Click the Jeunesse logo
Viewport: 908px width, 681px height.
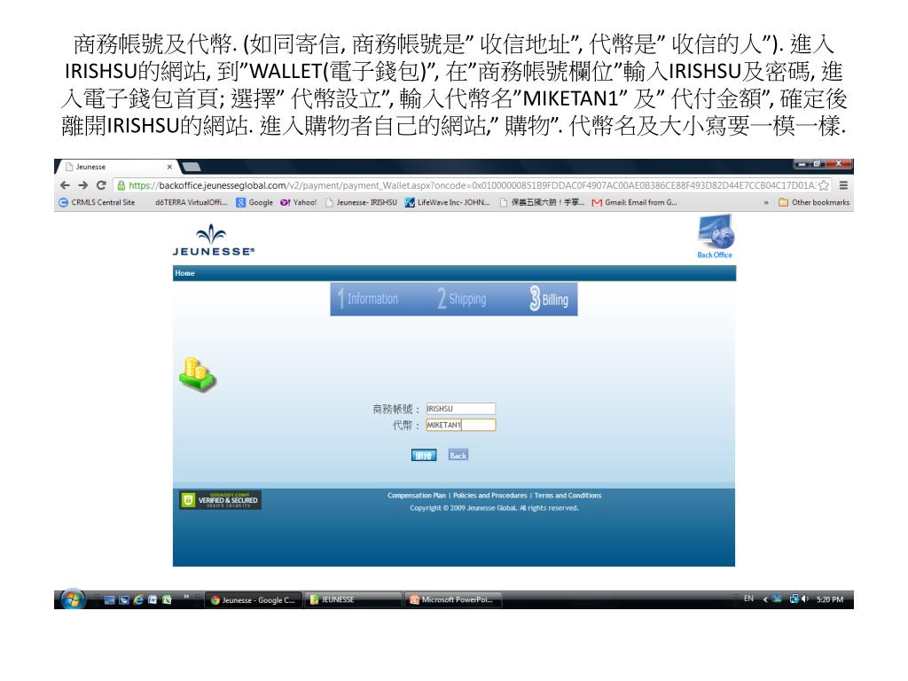[213, 240]
